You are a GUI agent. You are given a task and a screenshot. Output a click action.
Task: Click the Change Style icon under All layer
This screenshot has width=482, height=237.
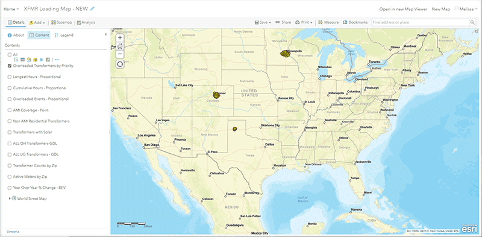(29, 60)
